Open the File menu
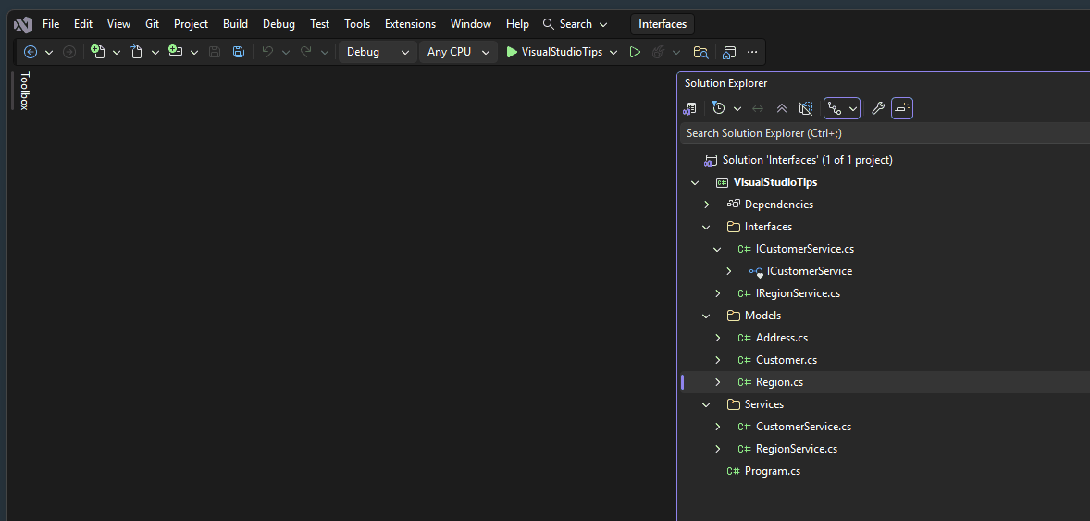The width and height of the screenshot is (1090, 521). pyautogui.click(x=51, y=24)
